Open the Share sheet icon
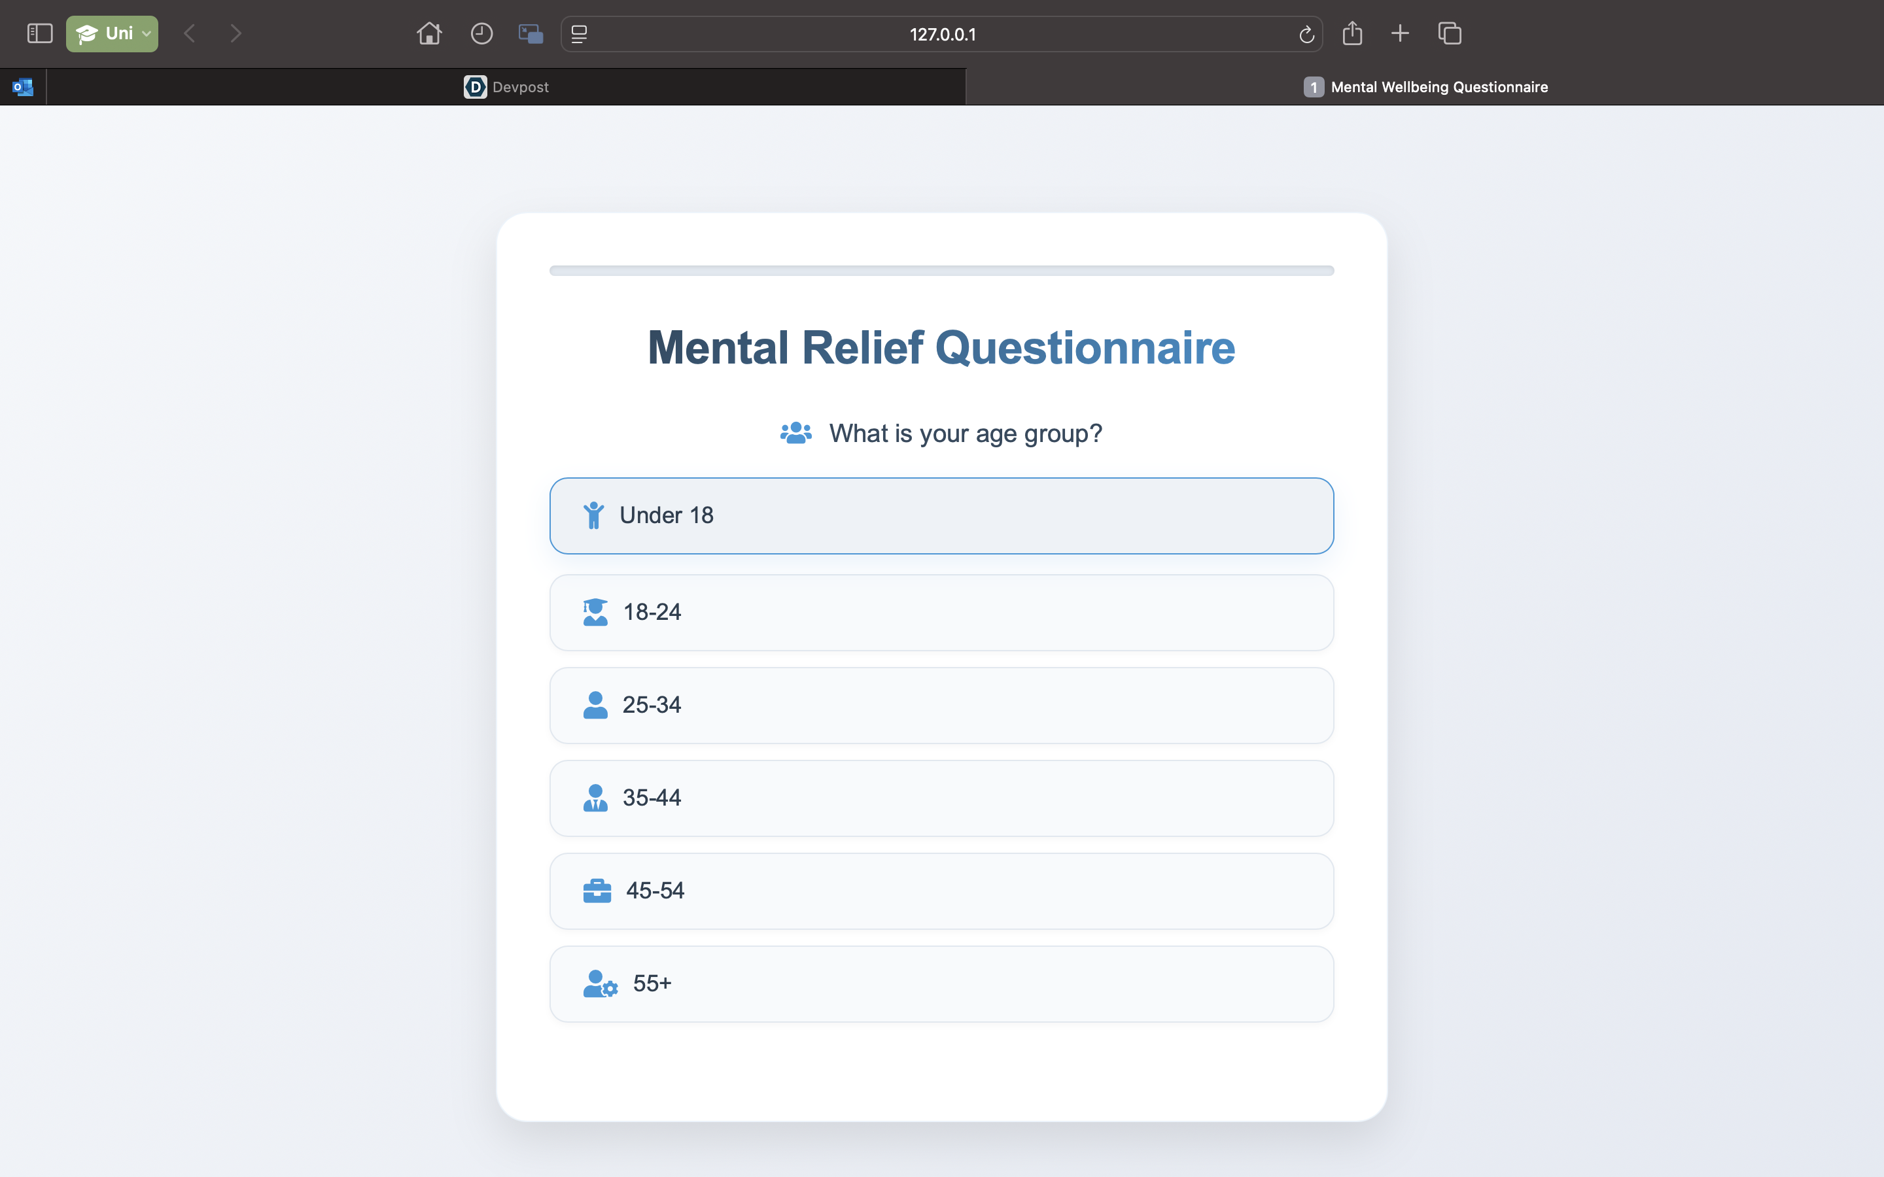This screenshot has width=1884, height=1177. [x=1352, y=33]
